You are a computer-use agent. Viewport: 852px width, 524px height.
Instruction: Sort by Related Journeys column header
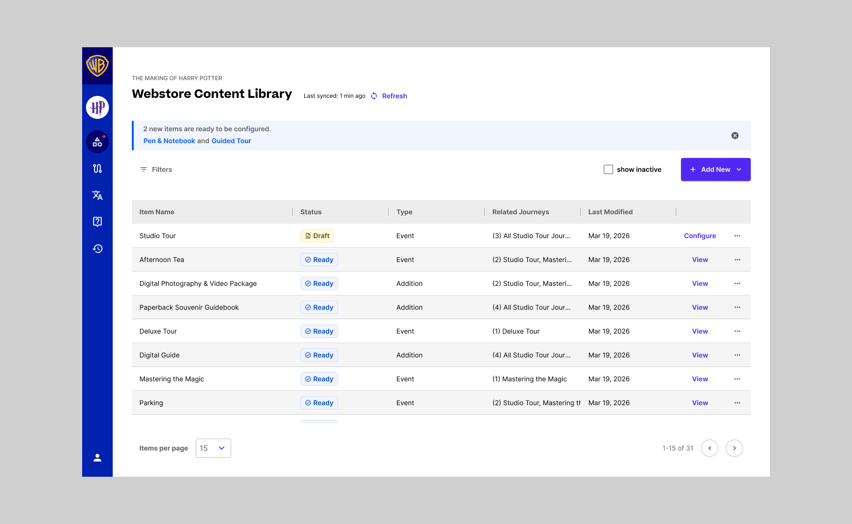point(521,212)
